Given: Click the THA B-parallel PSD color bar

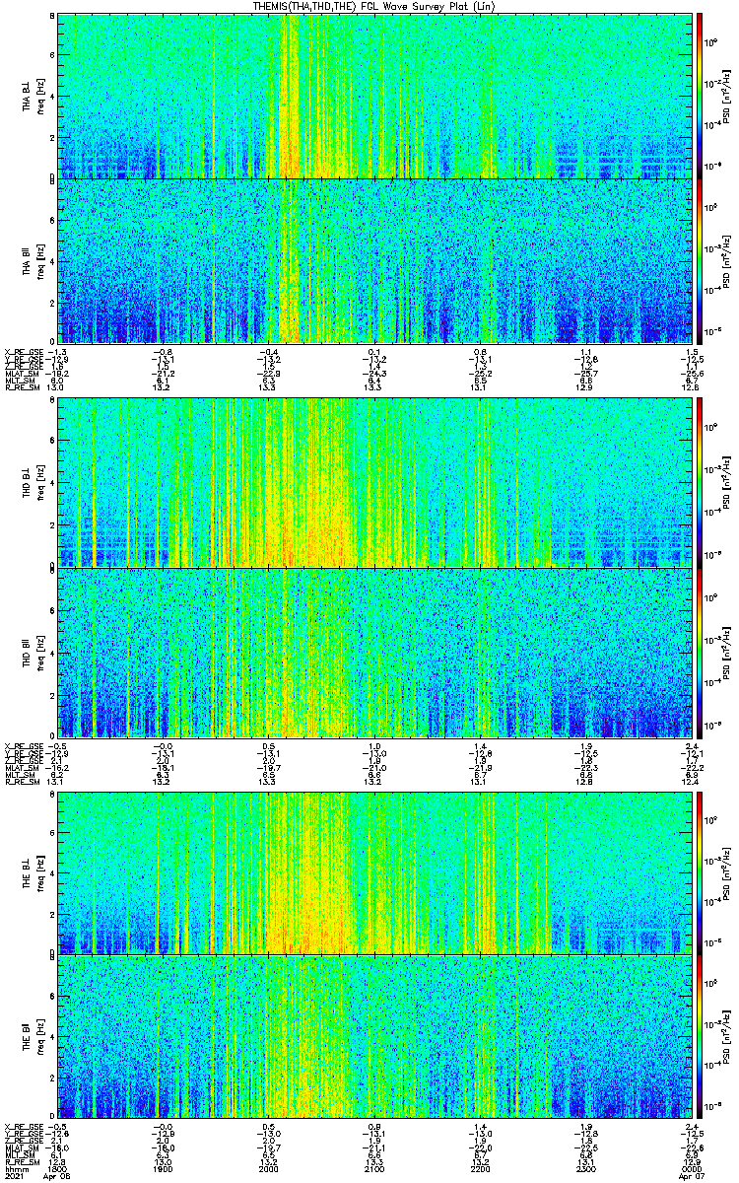Looking at the screenshot, I should (x=700, y=261).
